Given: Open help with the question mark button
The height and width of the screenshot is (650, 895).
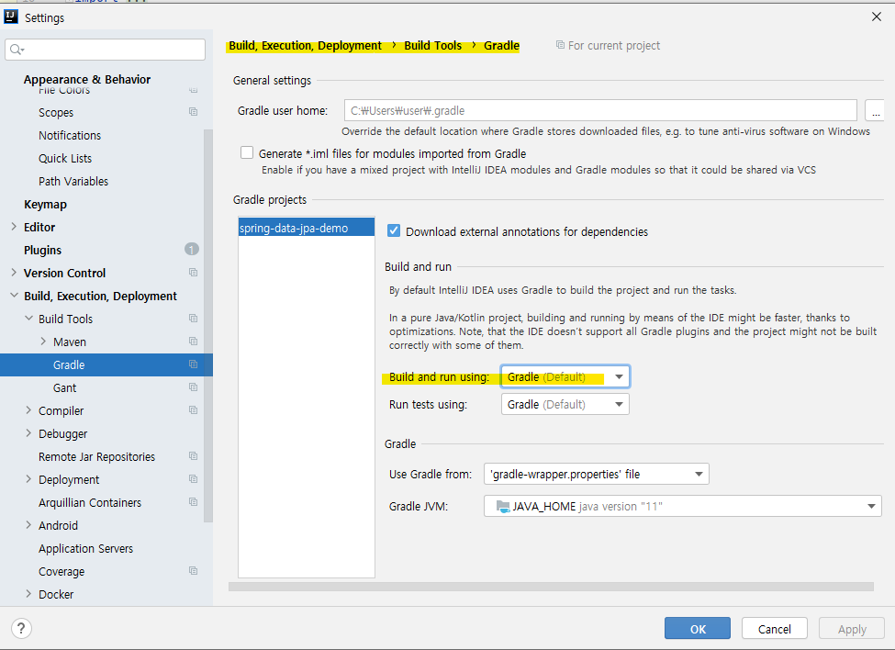Looking at the screenshot, I should (x=21, y=628).
